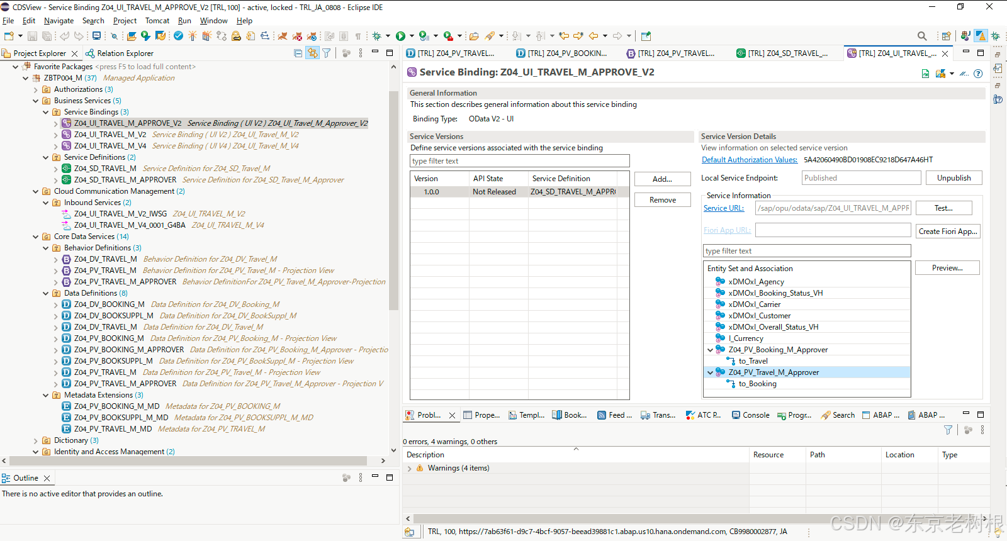Open the Default Authorization Values link
Viewport: 1007px width, 541px height.
[750, 160]
